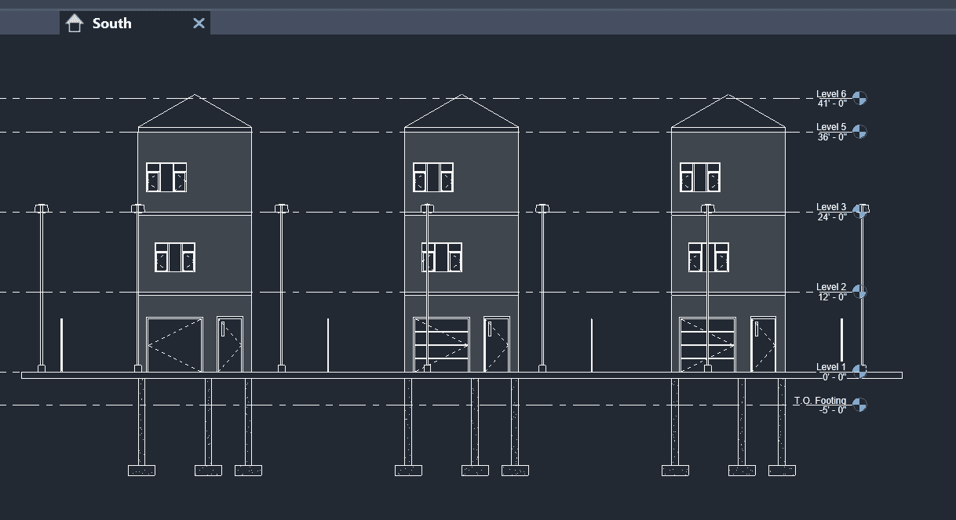The height and width of the screenshot is (520, 956).
Task: Switch to the South view tab
Action: (x=112, y=24)
